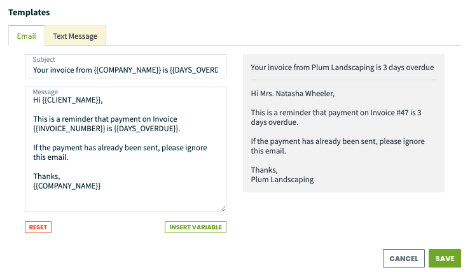Save the email template
470x272 pixels.
(x=445, y=258)
